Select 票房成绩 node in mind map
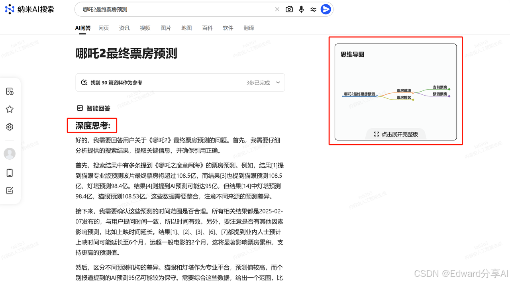Screen dimensions: 510x282 click(x=404, y=91)
